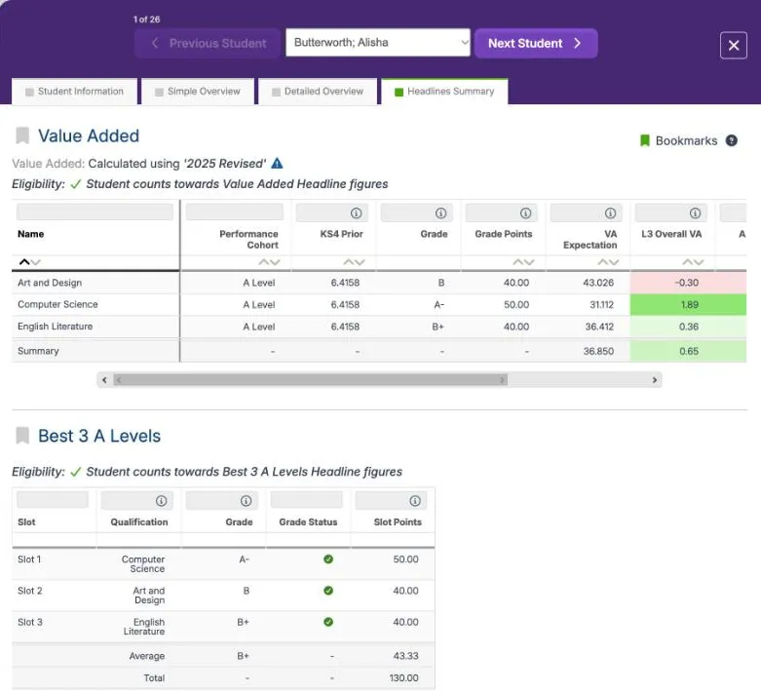Image resolution: width=761 pixels, height=694 pixels.
Task: Click the Slot 3 label
Action: click(x=30, y=622)
